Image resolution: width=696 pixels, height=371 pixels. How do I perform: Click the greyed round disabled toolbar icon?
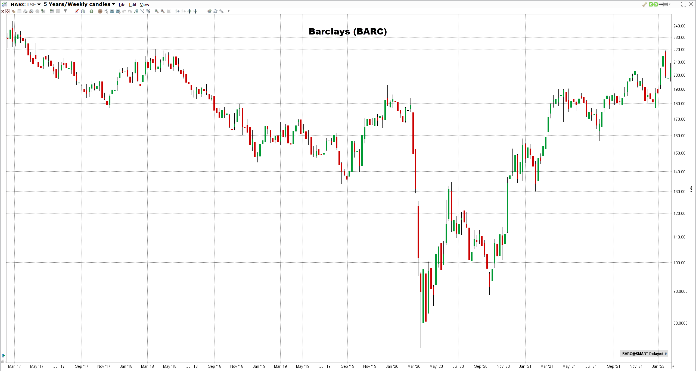point(37,11)
